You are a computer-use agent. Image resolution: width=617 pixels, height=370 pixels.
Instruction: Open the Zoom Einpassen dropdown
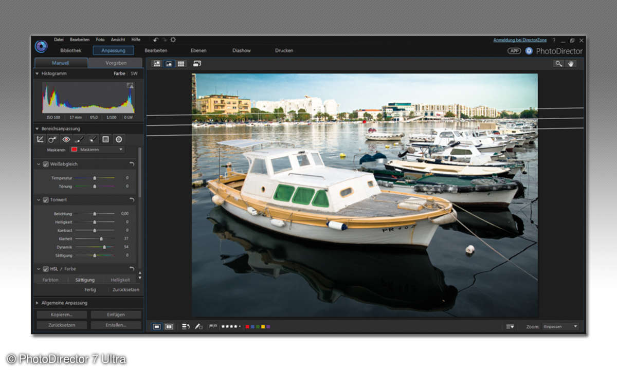tap(560, 326)
